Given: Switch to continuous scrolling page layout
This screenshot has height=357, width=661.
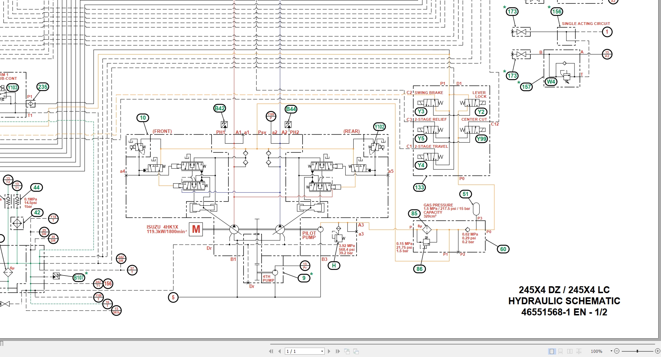Looking at the screenshot, I should click(560, 351).
